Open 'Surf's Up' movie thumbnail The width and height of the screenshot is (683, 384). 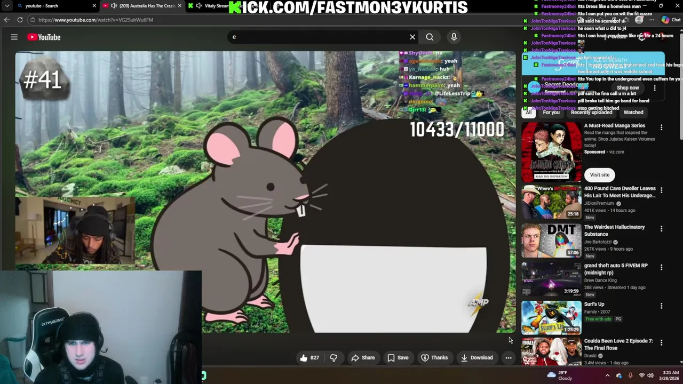[551, 317]
